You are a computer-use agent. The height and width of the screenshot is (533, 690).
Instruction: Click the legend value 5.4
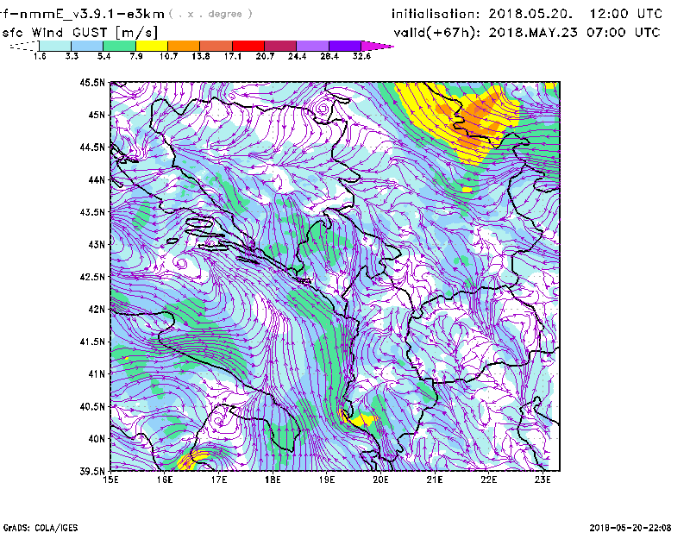pyautogui.click(x=103, y=56)
